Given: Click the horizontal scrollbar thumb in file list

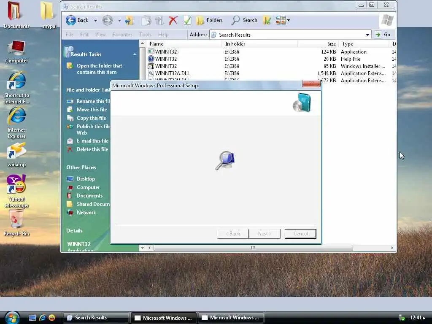Looking at the screenshot, I should click(x=253, y=248).
